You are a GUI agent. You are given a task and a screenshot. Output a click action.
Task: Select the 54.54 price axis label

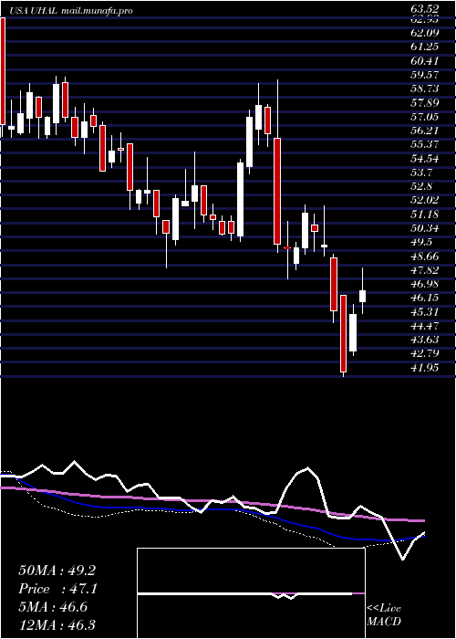click(x=425, y=159)
